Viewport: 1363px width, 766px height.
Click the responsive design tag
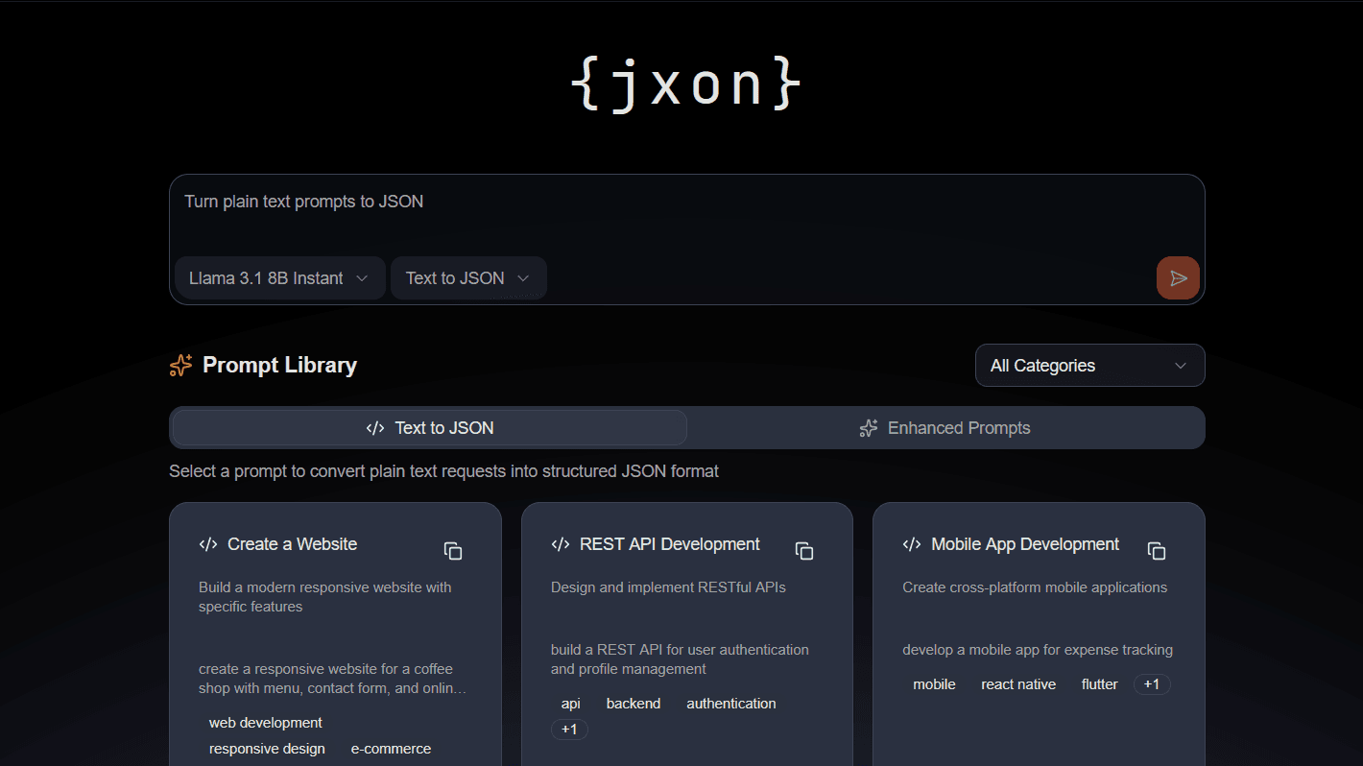(x=267, y=749)
